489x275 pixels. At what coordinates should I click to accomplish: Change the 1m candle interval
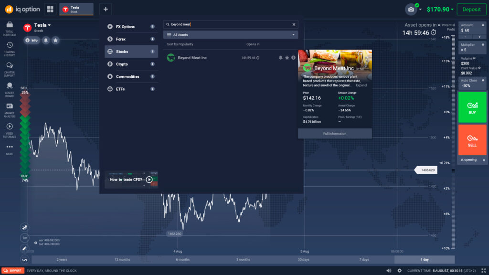[x=25, y=238]
